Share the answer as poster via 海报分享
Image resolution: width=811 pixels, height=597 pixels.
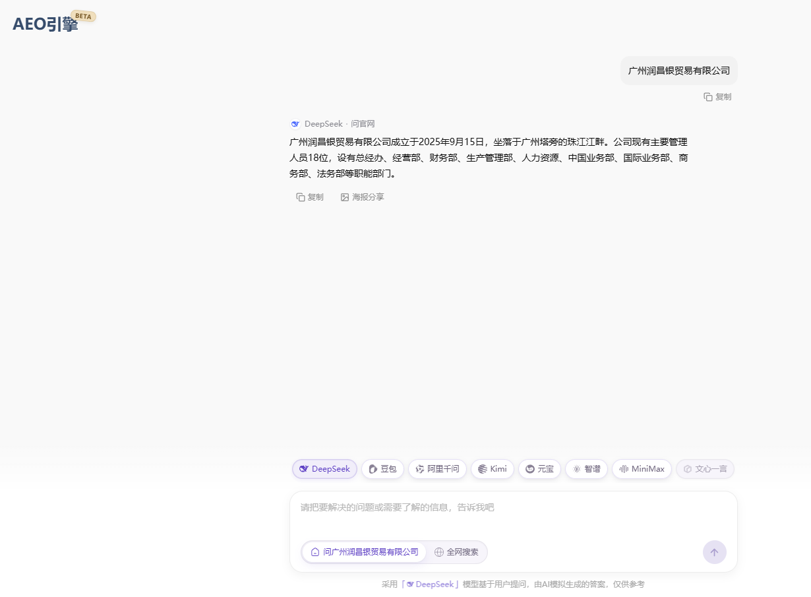(362, 197)
